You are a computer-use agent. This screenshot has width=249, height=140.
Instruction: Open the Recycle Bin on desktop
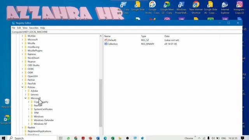(7, 103)
